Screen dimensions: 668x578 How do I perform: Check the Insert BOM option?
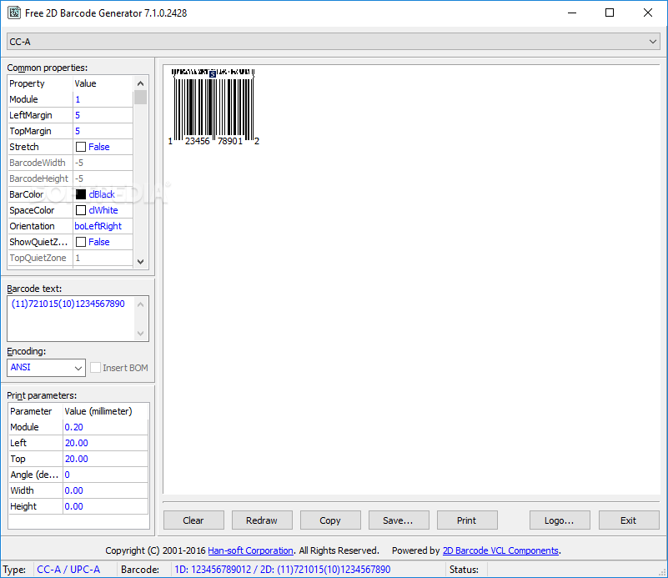click(x=94, y=368)
